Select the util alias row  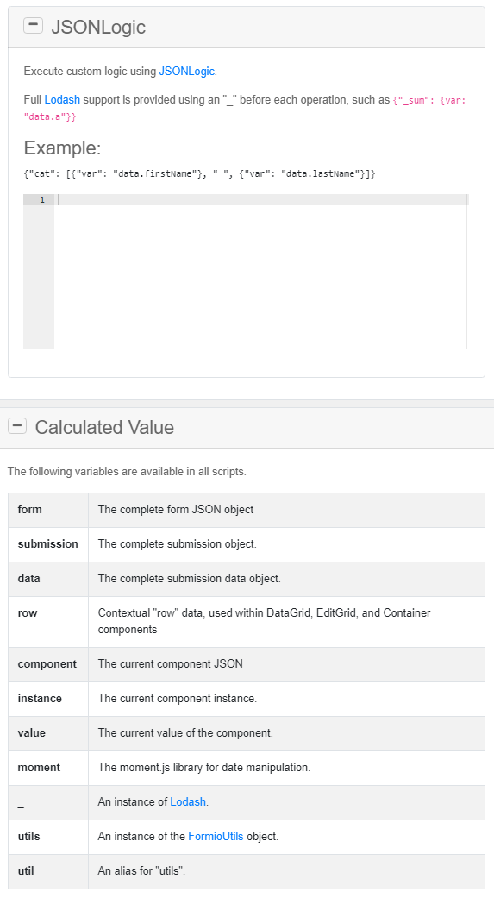(x=247, y=871)
